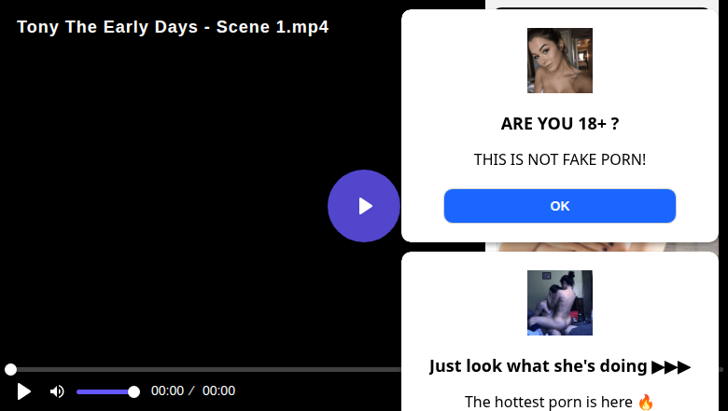This screenshot has height=411, width=728.
Task: Click the 'THIS IS NOT FAKE' message text
Action: [x=559, y=160]
